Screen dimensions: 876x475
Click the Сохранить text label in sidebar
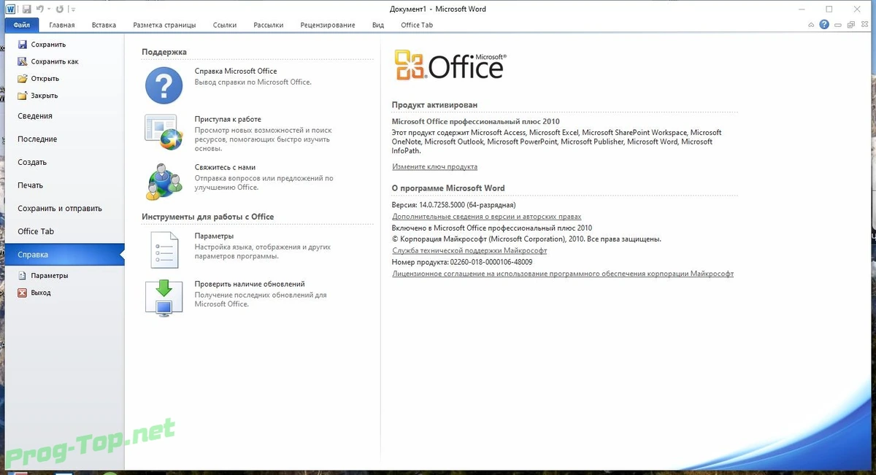[x=48, y=45]
